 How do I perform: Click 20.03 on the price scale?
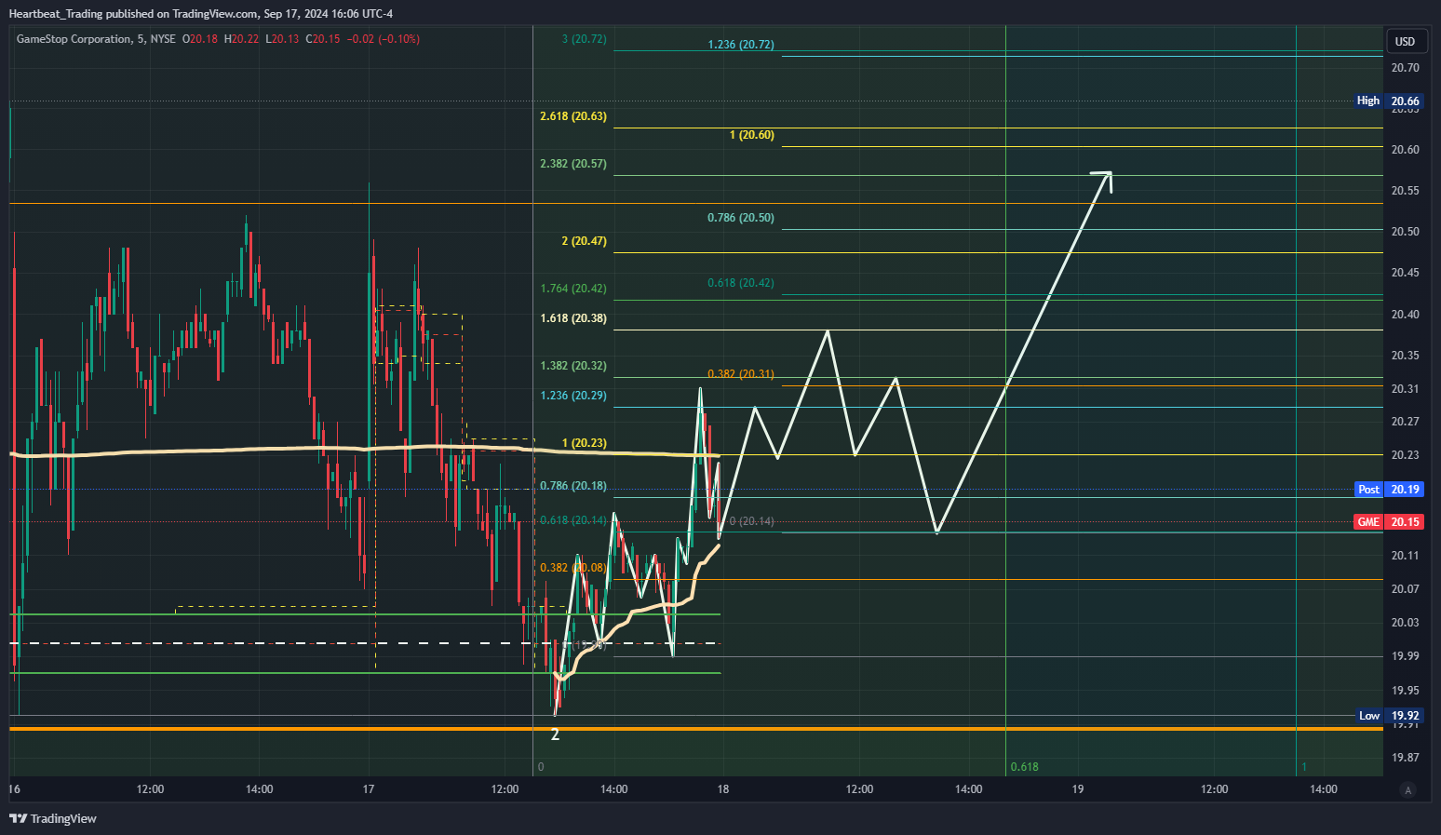click(1406, 623)
